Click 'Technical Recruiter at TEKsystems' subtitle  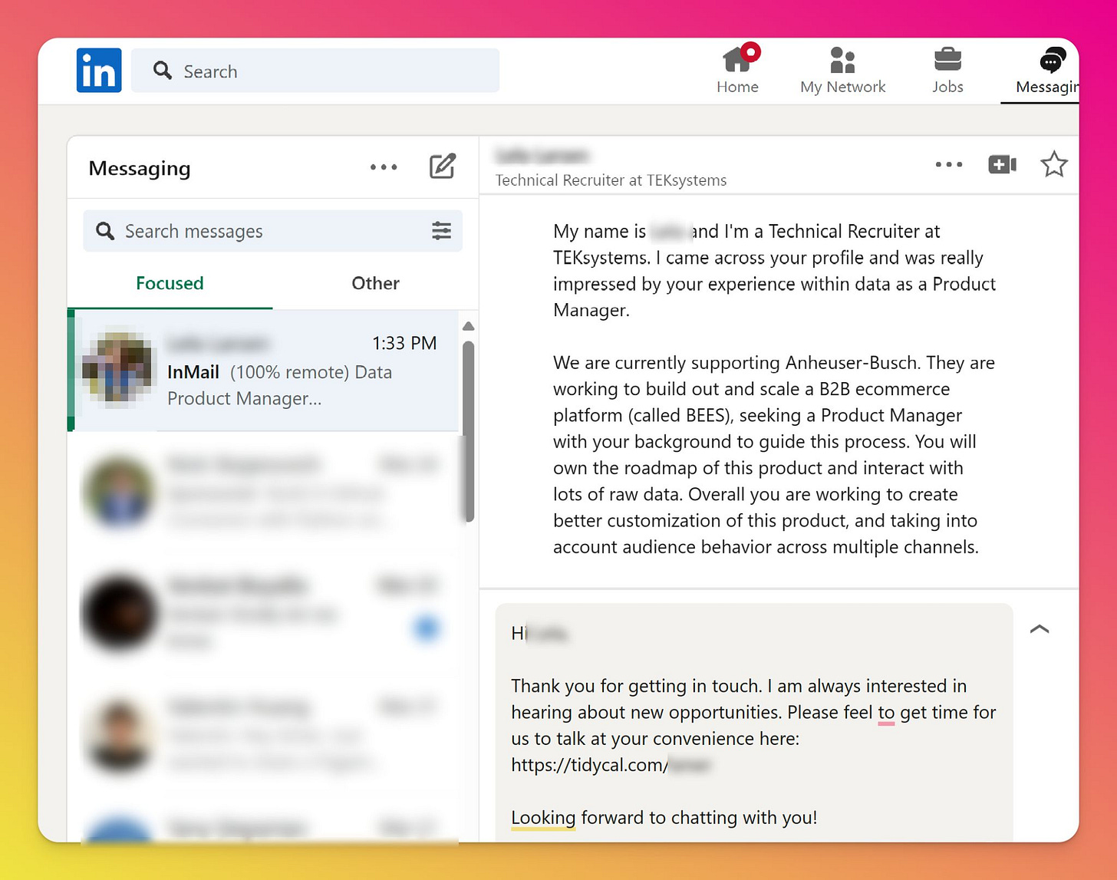click(x=611, y=180)
